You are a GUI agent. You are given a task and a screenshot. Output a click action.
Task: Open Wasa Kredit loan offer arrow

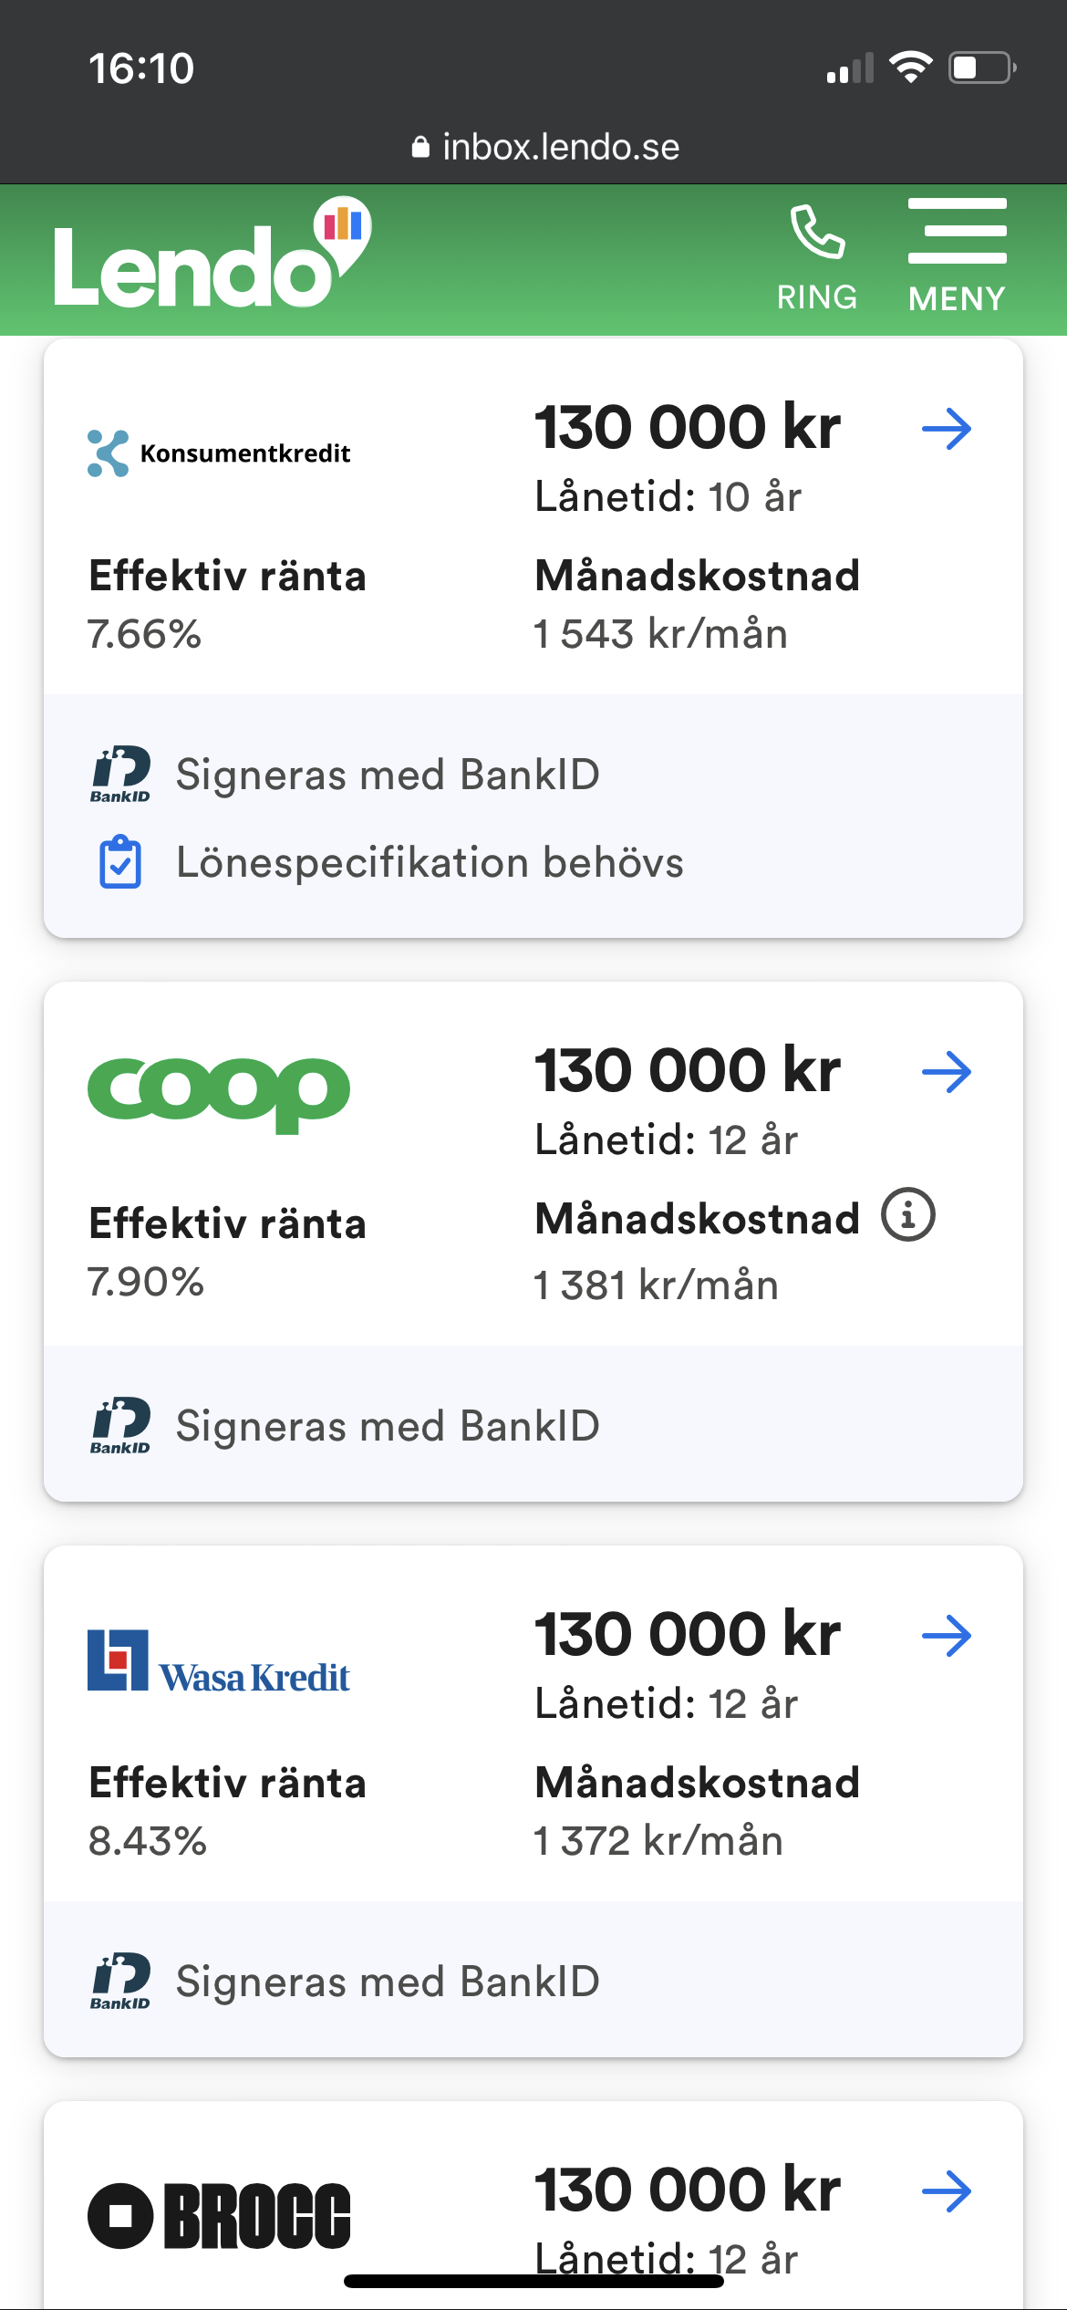point(946,1636)
